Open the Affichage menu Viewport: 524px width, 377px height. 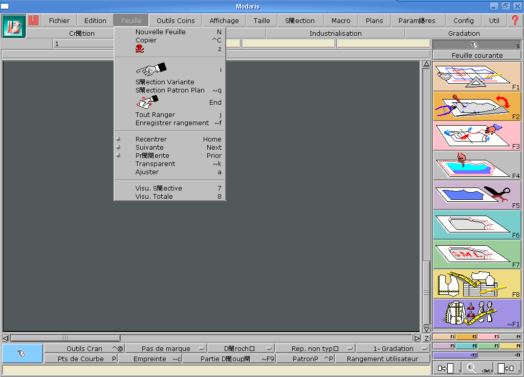224,20
